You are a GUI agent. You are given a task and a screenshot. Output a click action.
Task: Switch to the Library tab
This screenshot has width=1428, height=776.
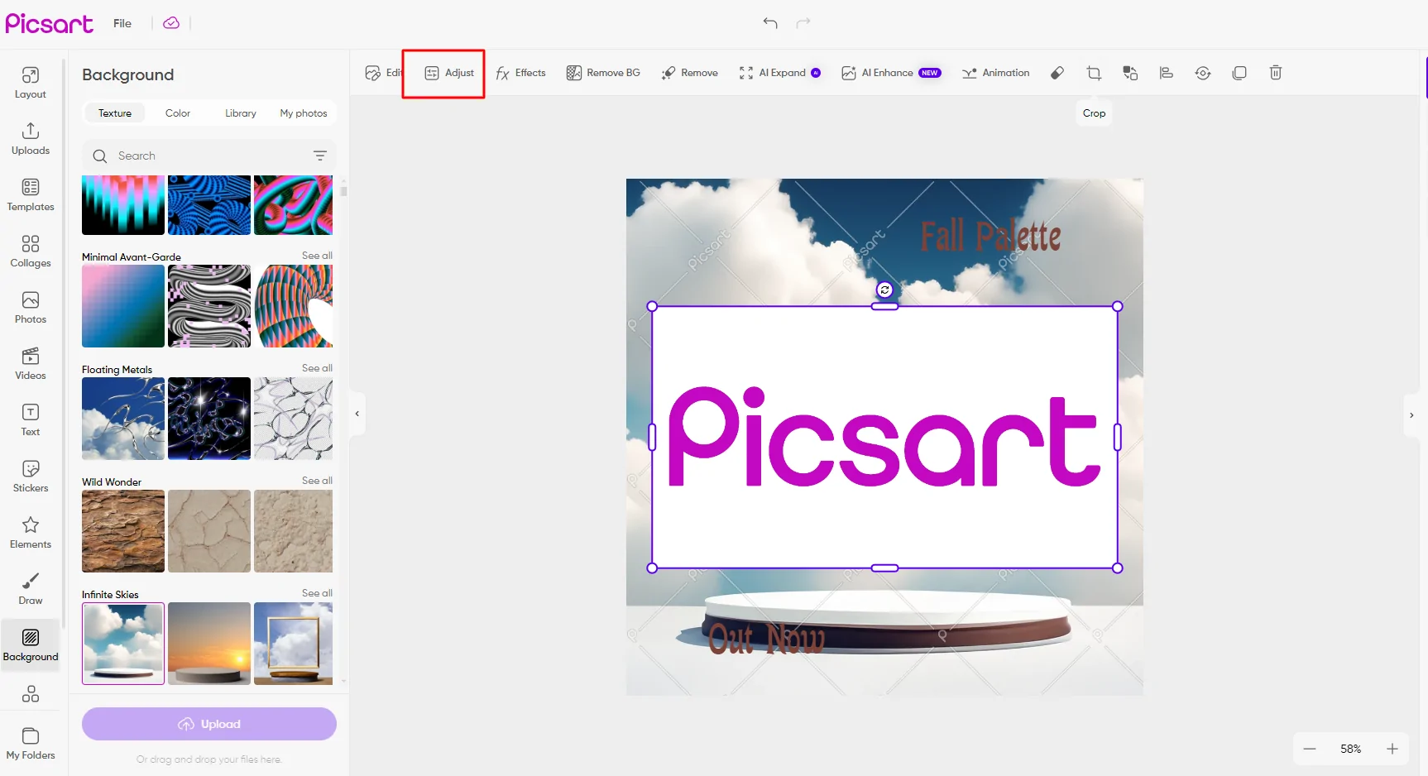241,113
